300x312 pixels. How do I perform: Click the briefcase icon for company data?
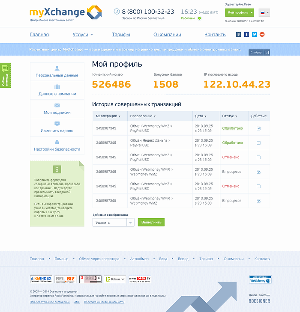pos(57,87)
